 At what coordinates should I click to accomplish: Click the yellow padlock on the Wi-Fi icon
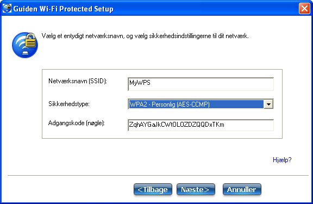31,41
